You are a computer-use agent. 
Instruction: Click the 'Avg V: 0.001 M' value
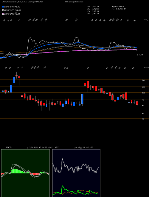pos(118,7)
